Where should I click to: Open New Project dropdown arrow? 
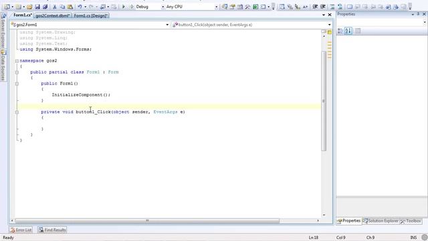(13, 7)
